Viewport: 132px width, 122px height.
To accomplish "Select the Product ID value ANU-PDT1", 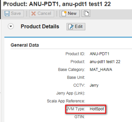I will point(100,54).
